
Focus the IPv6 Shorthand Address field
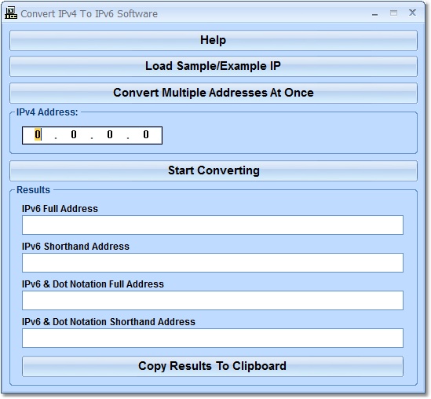[213, 262]
